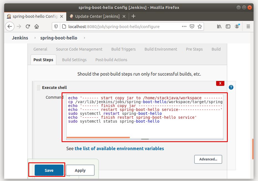Expand the arrow after spring-boot-hello breadcrumb
Image resolution: width=258 pixels, height=181 pixels.
coord(84,38)
